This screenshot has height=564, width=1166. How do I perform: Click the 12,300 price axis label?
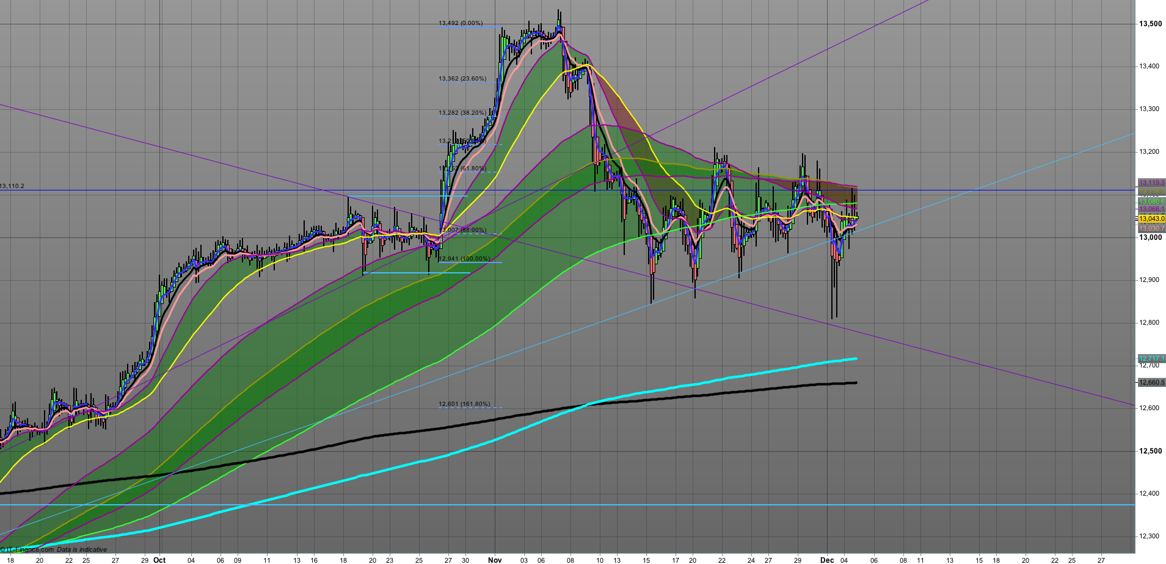(x=1150, y=537)
